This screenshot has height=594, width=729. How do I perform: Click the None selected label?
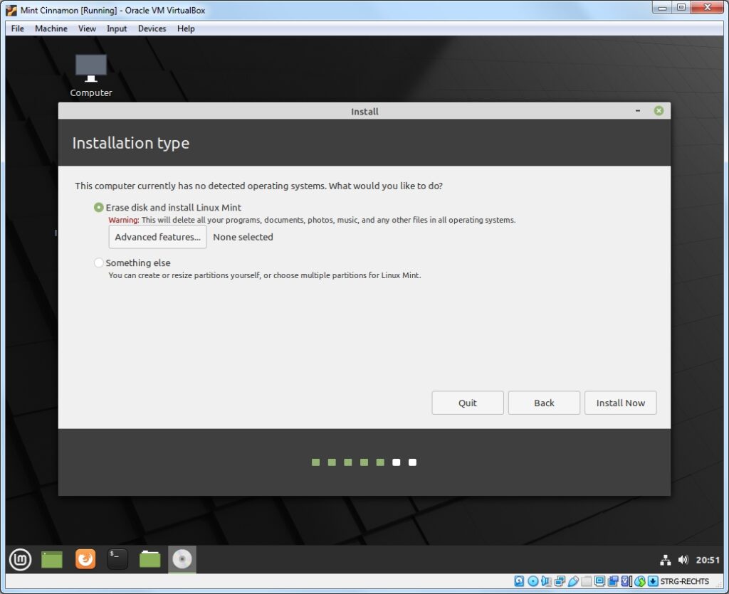coord(243,237)
